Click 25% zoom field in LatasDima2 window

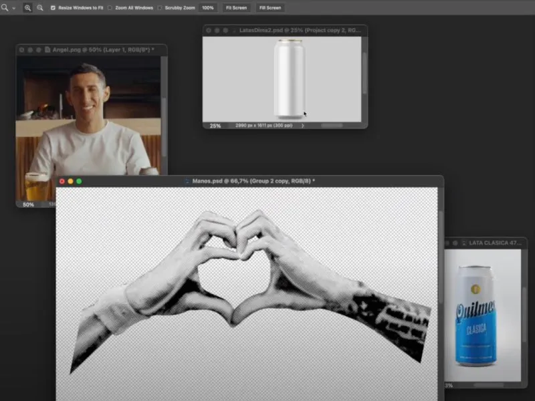215,125
